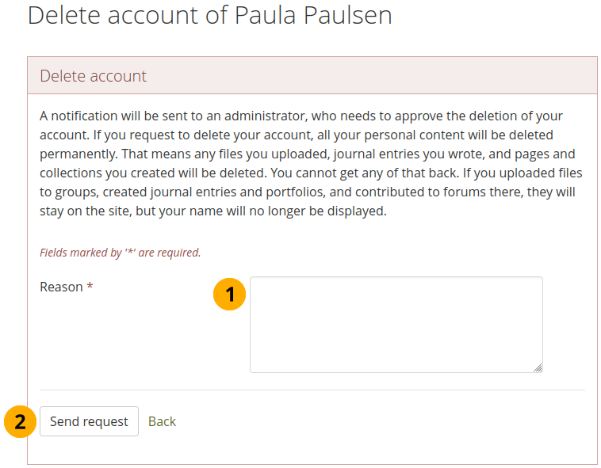Click the "Reason" field label
The width and height of the screenshot is (601, 468).
tap(61, 287)
